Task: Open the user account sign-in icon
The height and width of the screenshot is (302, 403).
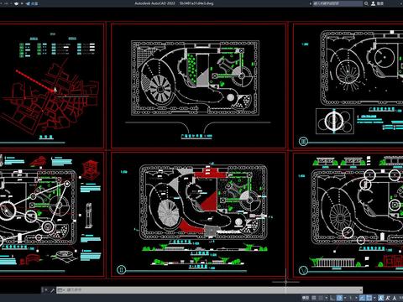Action: (x=374, y=3)
